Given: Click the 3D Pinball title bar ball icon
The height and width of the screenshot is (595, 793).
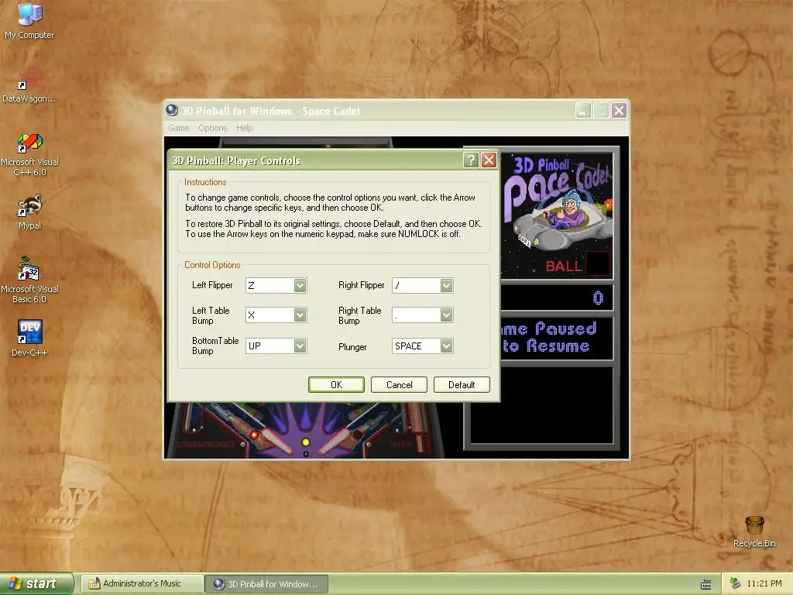Looking at the screenshot, I should (172, 110).
